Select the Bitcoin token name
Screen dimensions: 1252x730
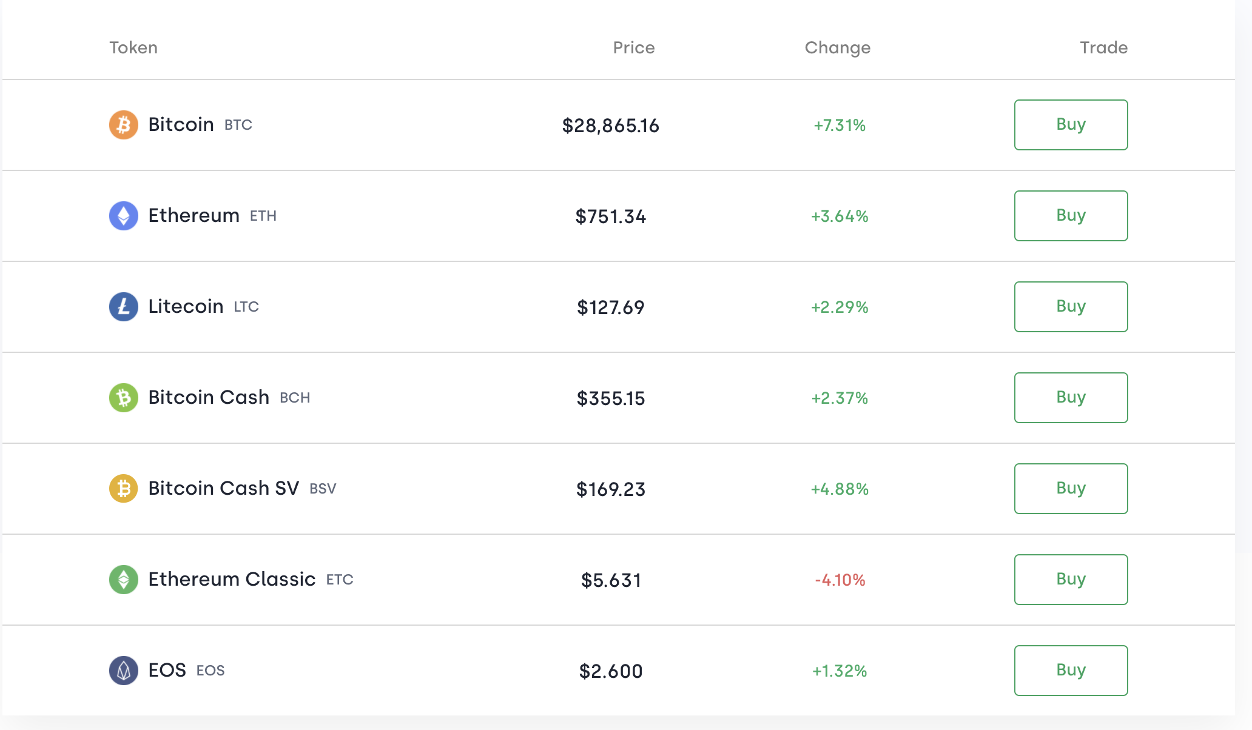(181, 125)
